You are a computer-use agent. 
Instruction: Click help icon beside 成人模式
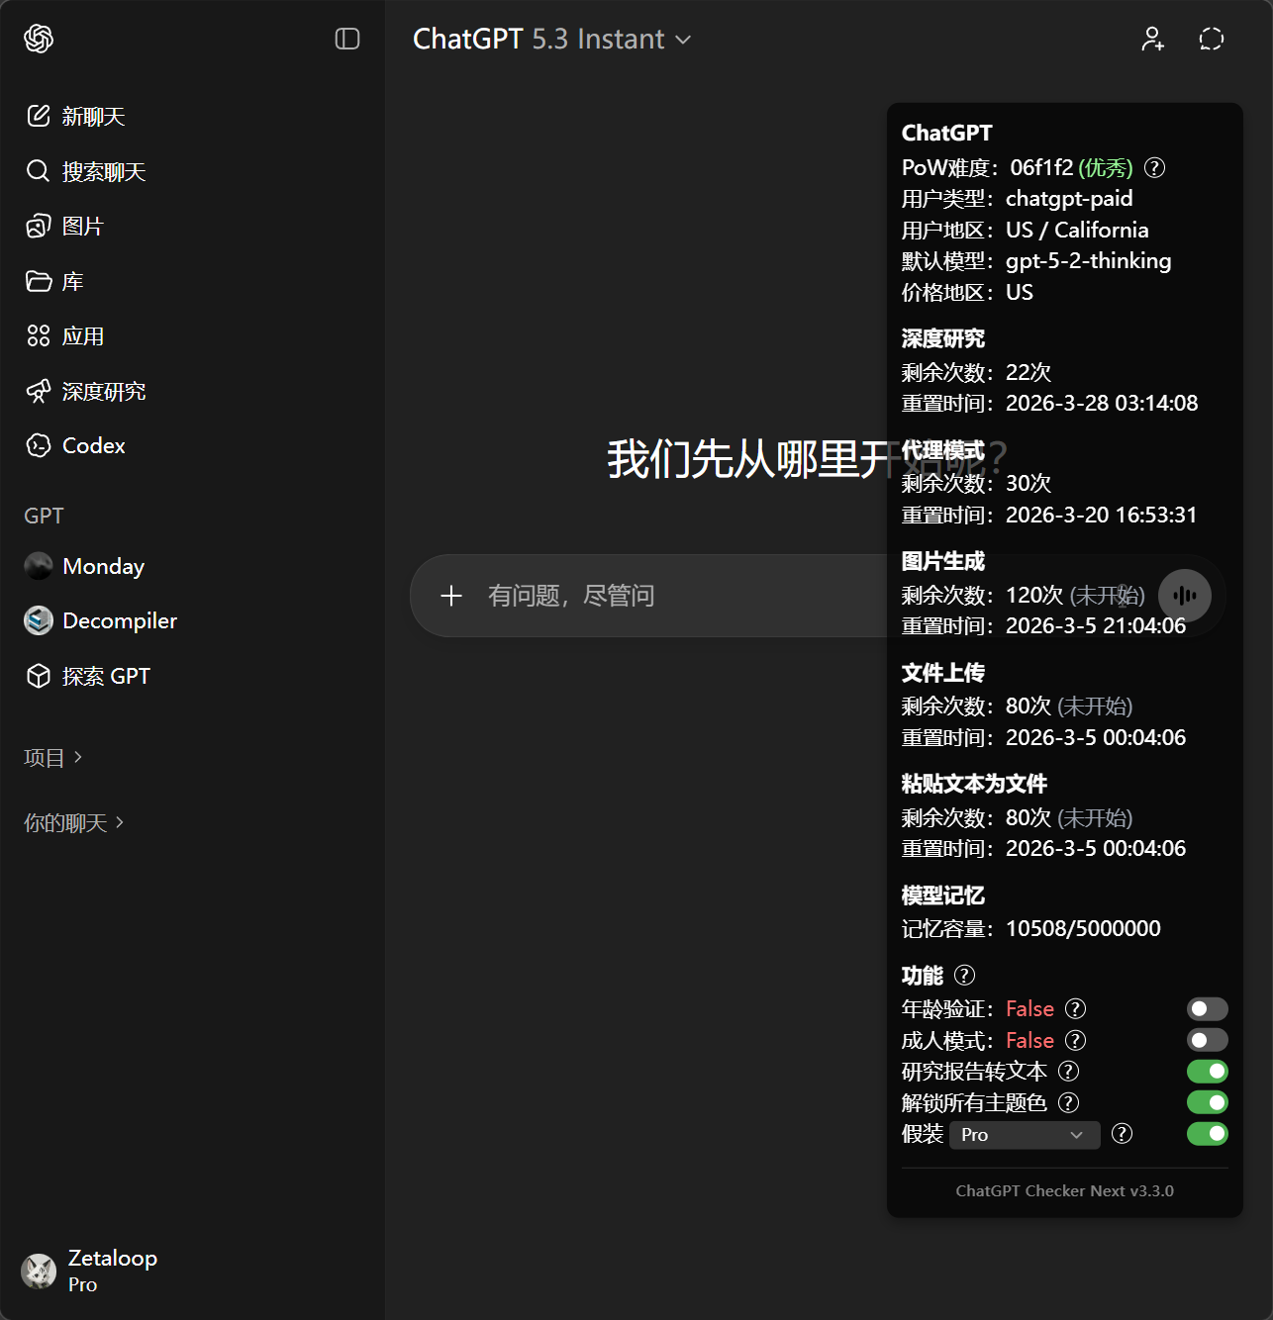tap(1075, 1040)
